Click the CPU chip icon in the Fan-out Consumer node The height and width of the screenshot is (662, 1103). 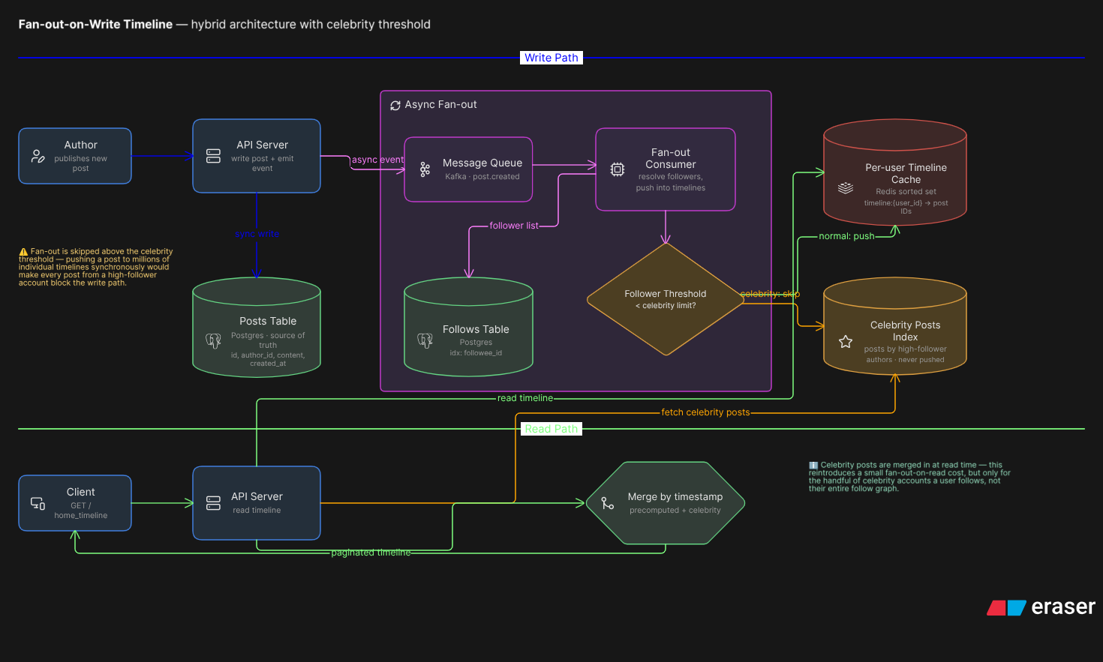[x=617, y=169]
